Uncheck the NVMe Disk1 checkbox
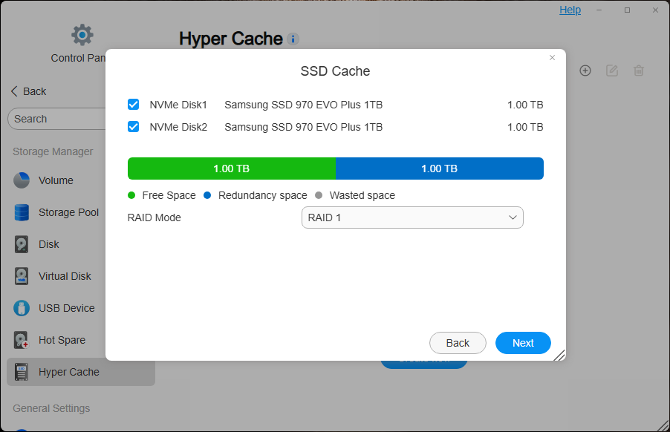 134,105
